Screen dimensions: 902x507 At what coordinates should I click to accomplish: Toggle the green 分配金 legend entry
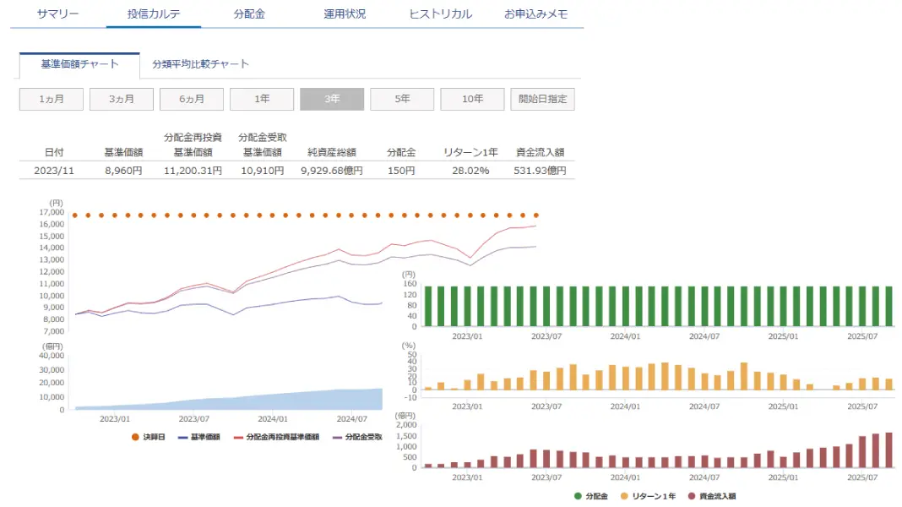591,496
